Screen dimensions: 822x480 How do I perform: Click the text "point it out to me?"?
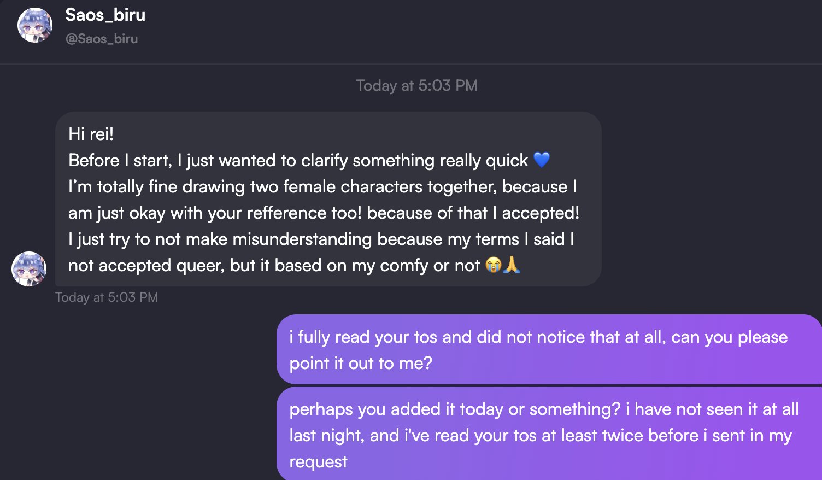coord(361,363)
